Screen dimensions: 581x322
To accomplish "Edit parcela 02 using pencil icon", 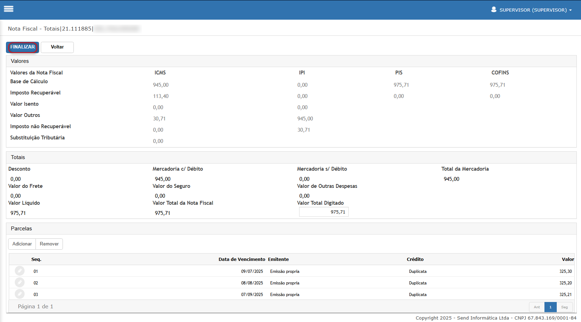I will [20, 282].
